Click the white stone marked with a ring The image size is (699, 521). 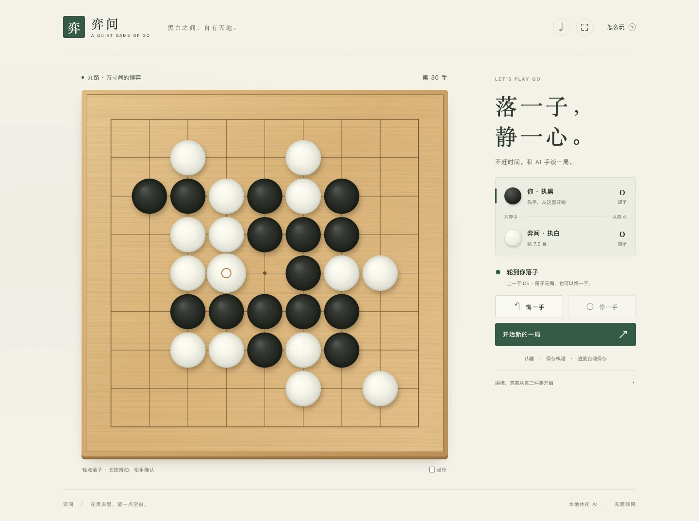tap(226, 273)
